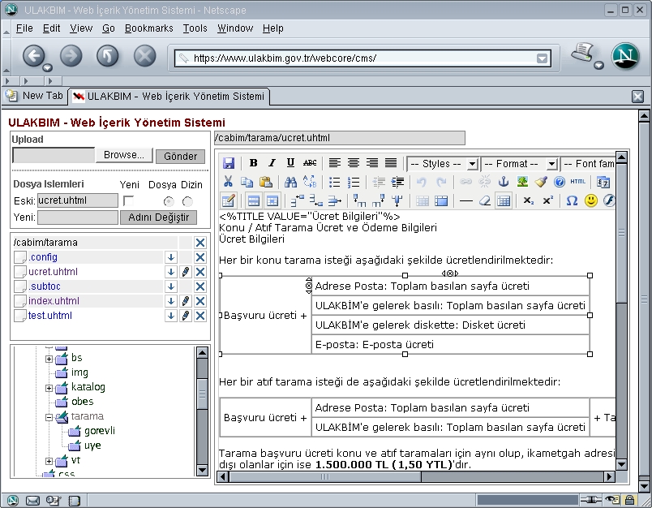Expand the vt folder
Viewport: 652px width, 508px height.
49,461
